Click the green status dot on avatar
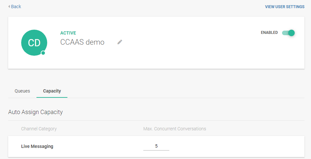 click(x=43, y=53)
